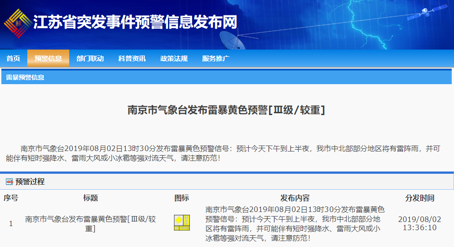Go to the 首页 home tab

point(13,58)
